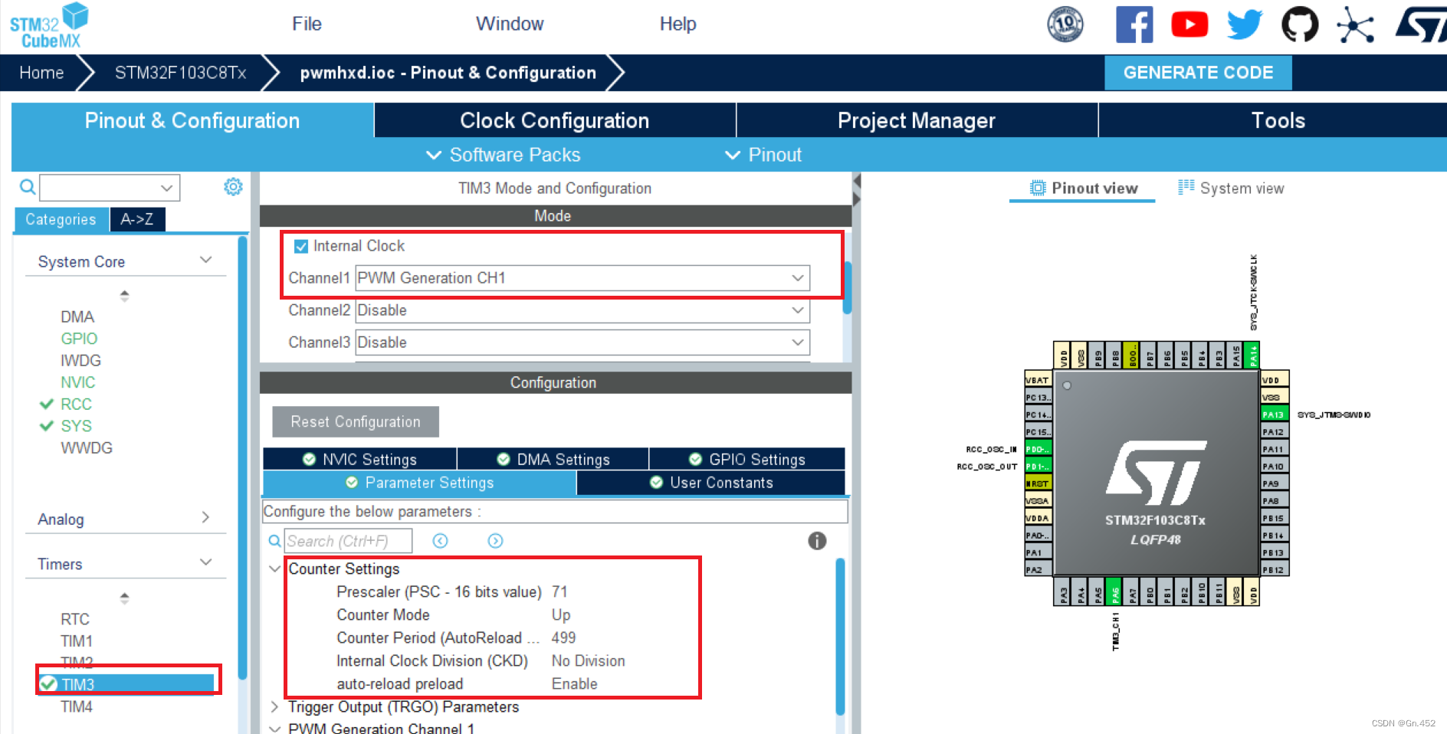
Task: Collapse the Counter Settings group
Action: tap(274, 569)
